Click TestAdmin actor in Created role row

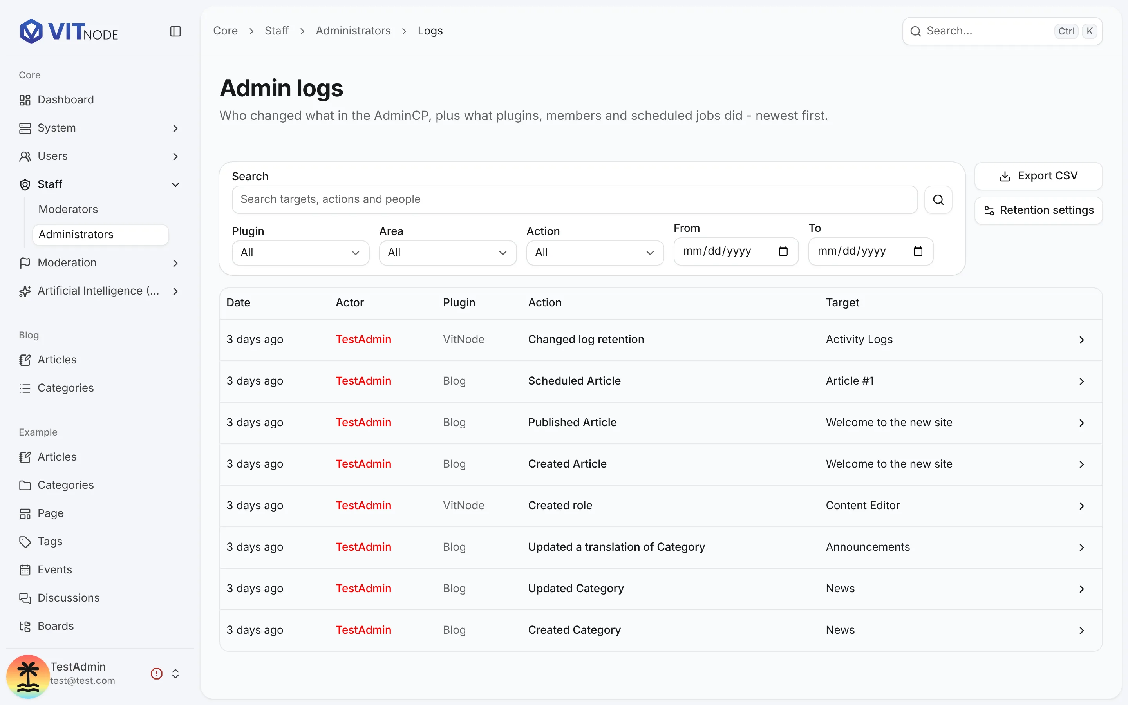363,505
